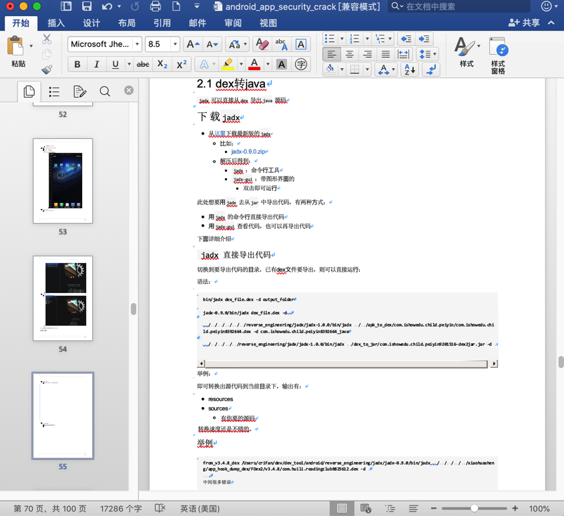Viewport: 564px width, 516px height.
Task: Toggle bold formatting
Action: (77, 65)
